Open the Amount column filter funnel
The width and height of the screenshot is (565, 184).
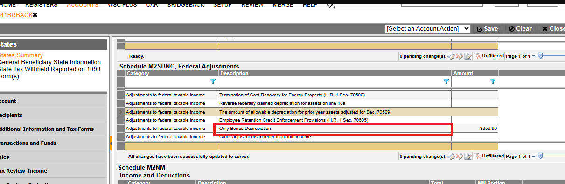[x=493, y=82]
